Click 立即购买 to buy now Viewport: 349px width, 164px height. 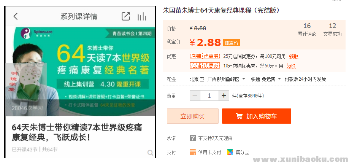(x=192, y=116)
